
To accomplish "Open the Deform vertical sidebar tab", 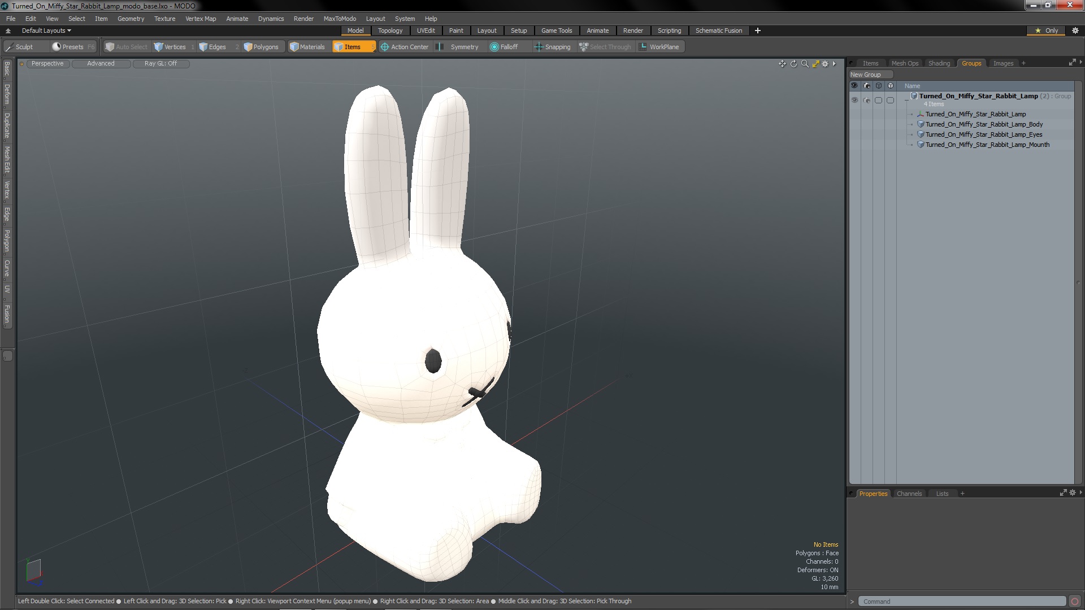I will (x=7, y=94).
